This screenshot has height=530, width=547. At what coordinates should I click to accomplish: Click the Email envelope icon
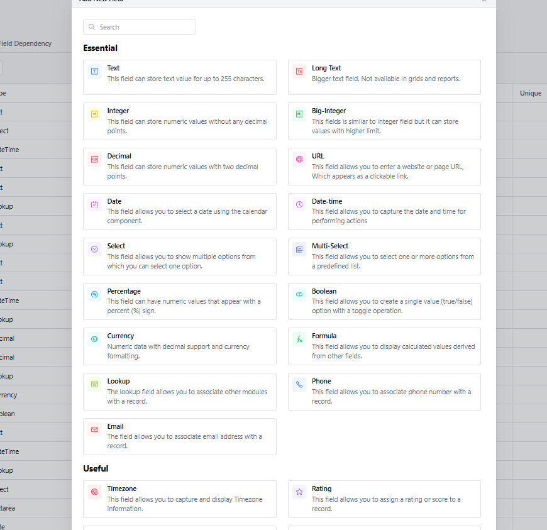coord(94,429)
